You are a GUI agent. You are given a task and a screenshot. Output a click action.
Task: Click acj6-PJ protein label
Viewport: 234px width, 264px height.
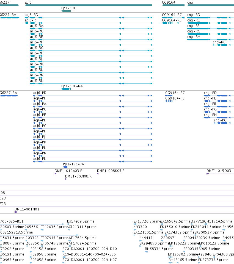(x=39, y=137)
